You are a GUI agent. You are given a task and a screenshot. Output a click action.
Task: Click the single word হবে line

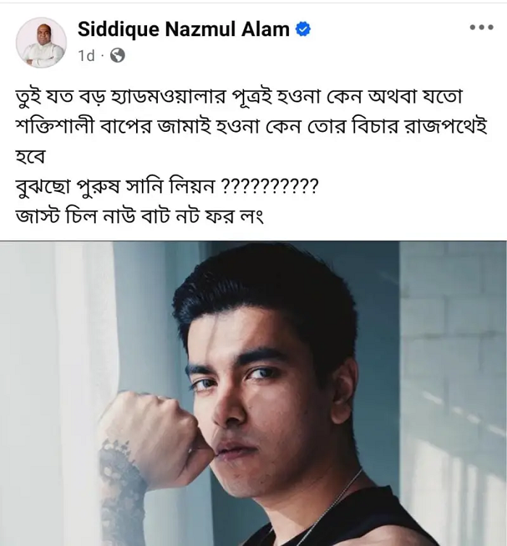click(x=30, y=156)
